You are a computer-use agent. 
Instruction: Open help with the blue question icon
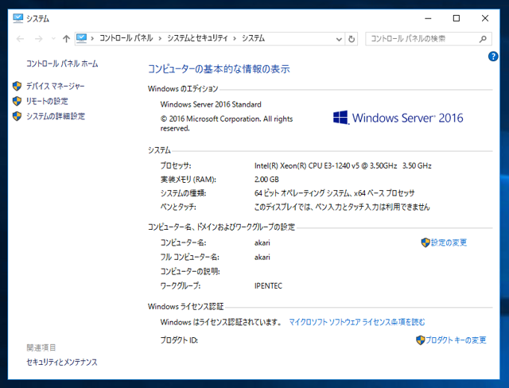point(493,56)
